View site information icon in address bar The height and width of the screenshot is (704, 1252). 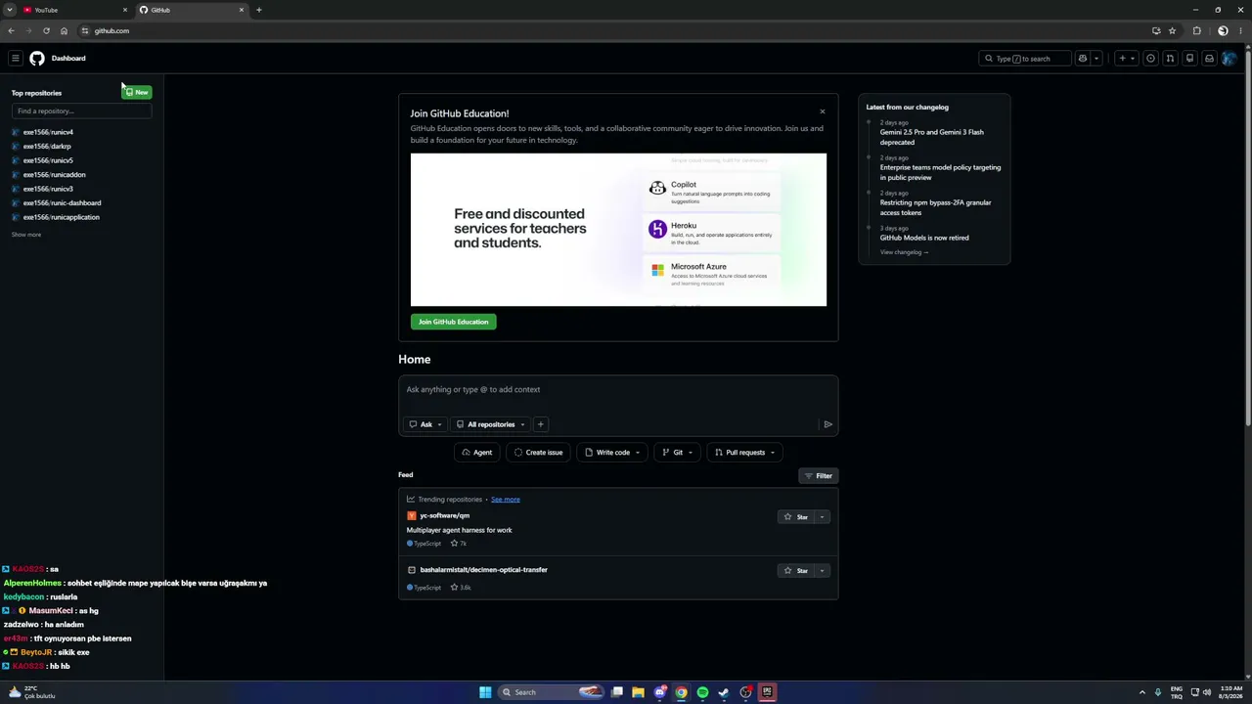point(85,30)
